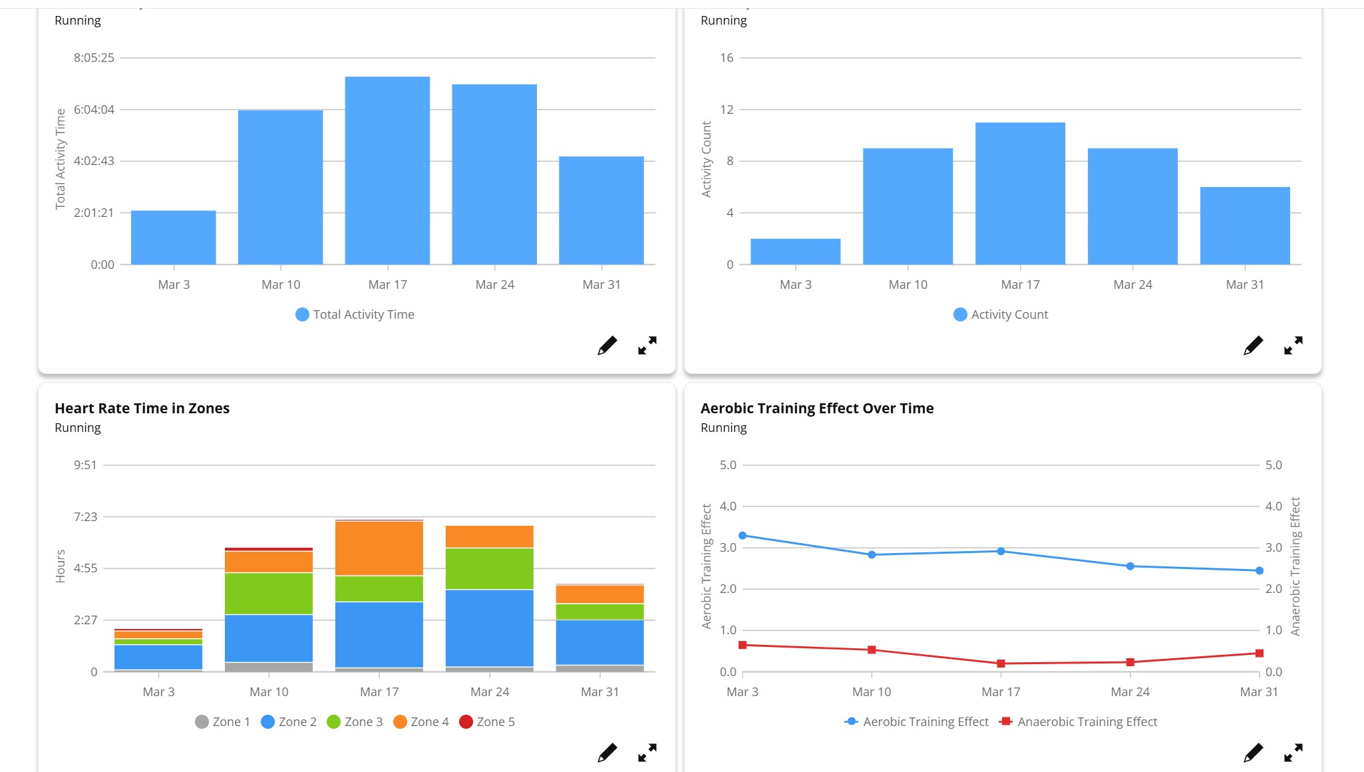The height and width of the screenshot is (772, 1364).
Task: Toggle Anaerobic Training Effect legend item
Action: click(1079, 722)
